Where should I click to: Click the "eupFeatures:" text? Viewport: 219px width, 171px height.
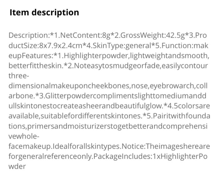coord(31,56)
